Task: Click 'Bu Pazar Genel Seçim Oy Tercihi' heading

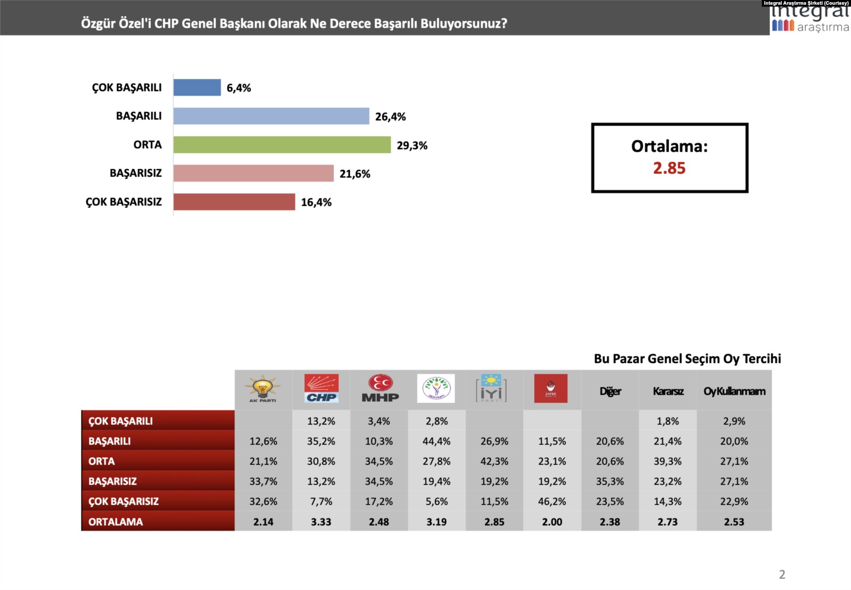Action: (x=687, y=359)
